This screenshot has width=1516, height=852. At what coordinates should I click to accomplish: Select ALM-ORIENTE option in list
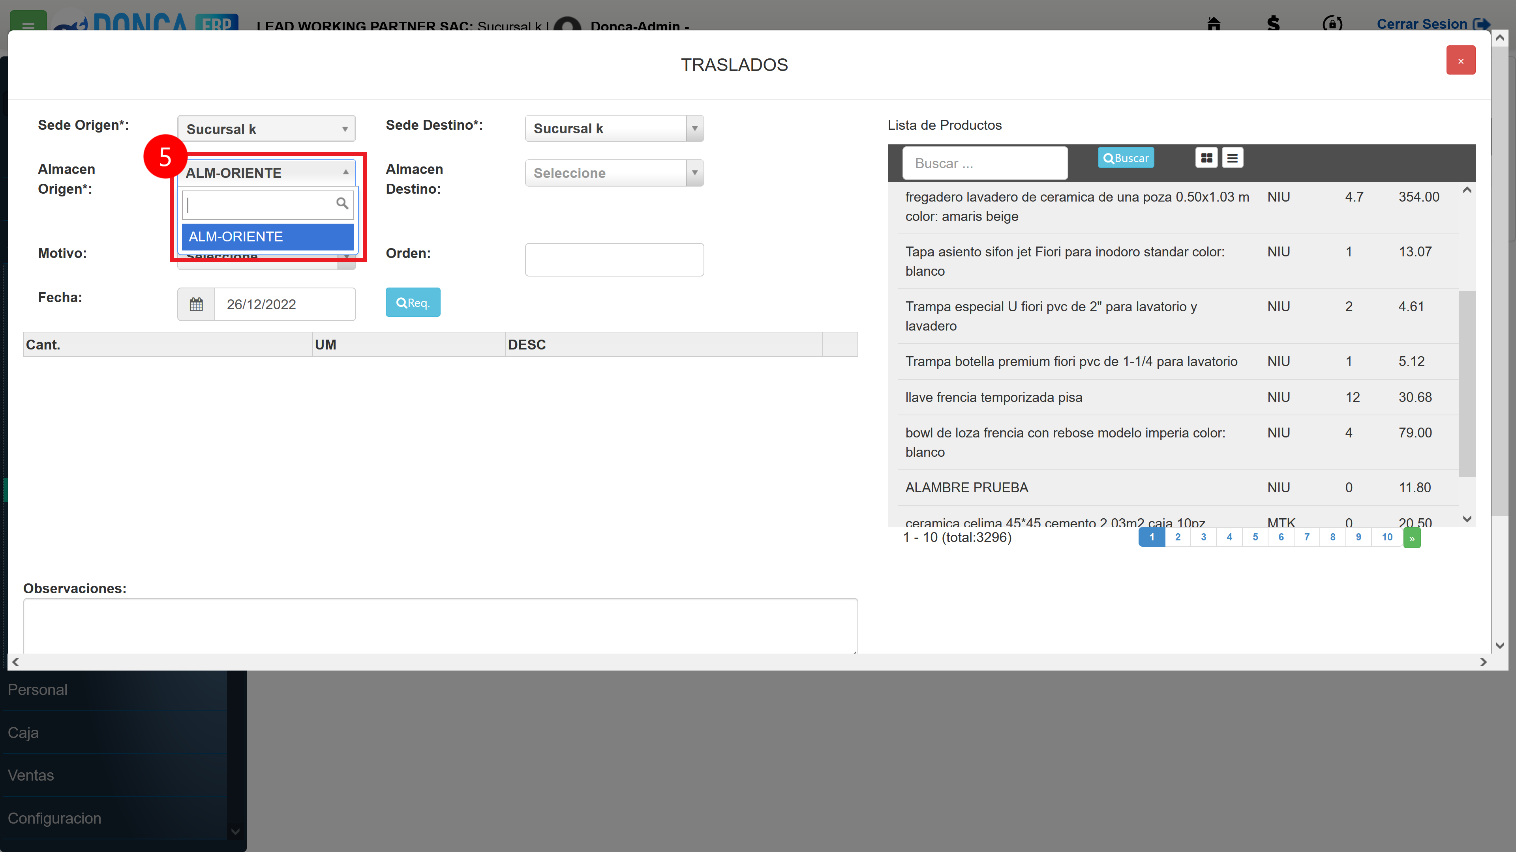(x=268, y=236)
